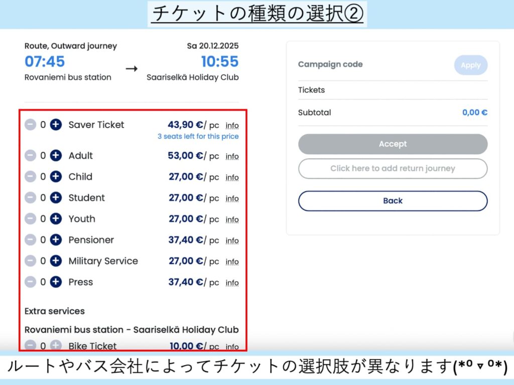This screenshot has width=514, height=385.
Task: Decrease Saver Ticket quantity with minus icon
Action: tap(31, 125)
